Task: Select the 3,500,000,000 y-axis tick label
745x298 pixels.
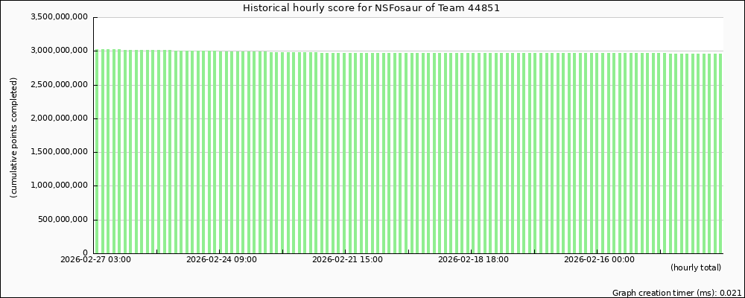Action: pos(59,17)
